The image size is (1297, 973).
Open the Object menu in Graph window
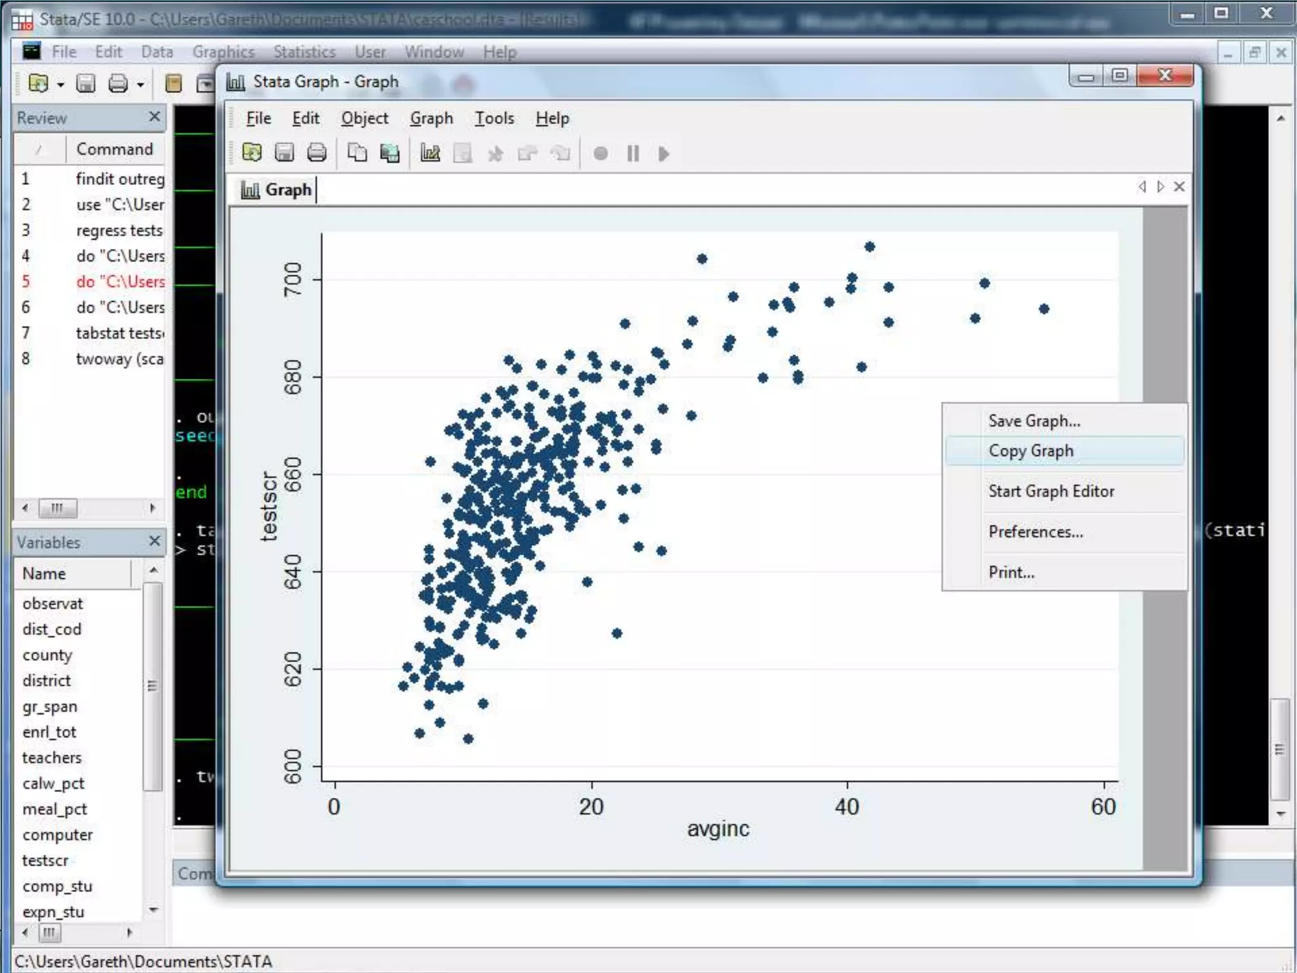[x=364, y=118]
